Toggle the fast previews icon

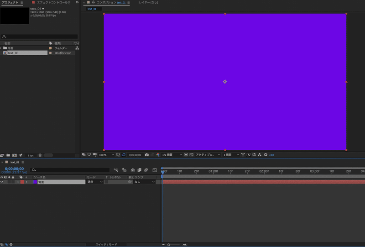coord(249,155)
